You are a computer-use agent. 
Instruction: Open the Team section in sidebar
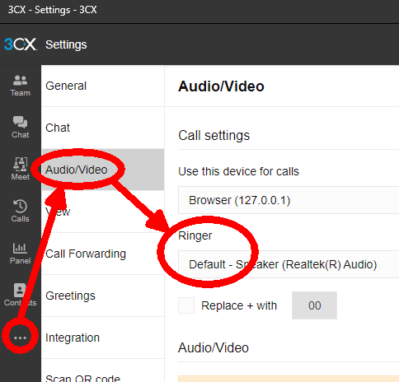20,86
